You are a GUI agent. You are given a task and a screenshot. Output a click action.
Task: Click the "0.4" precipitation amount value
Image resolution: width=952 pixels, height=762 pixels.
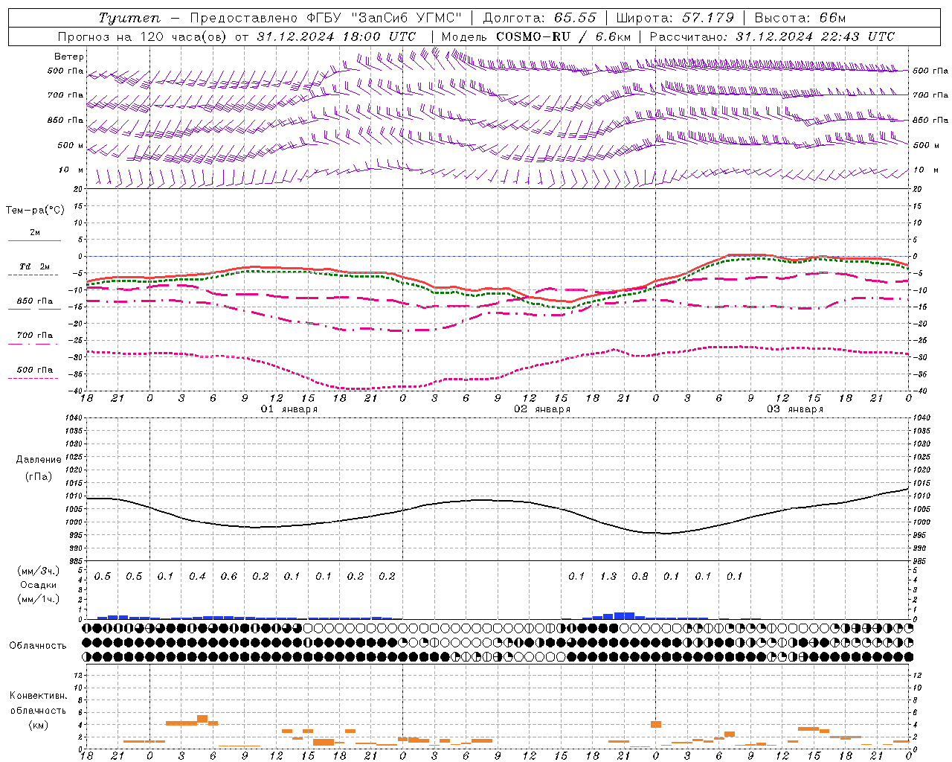click(197, 577)
